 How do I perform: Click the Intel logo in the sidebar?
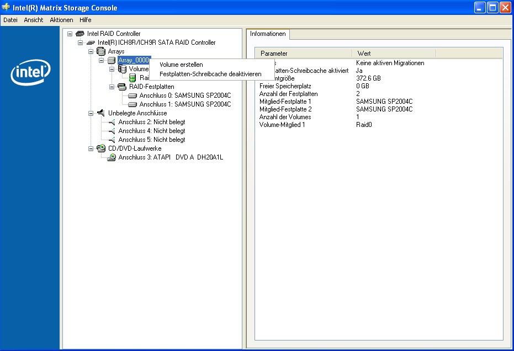30,72
